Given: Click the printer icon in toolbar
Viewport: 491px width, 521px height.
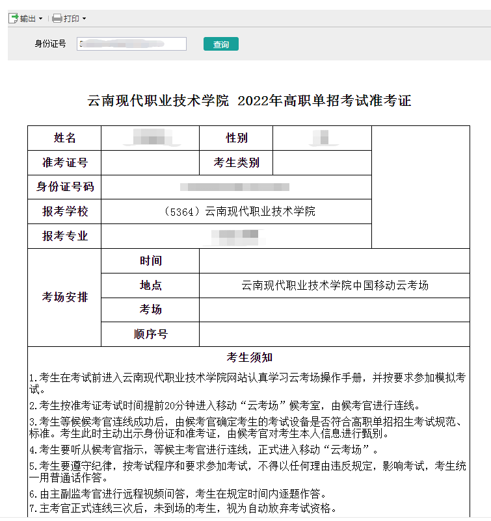Looking at the screenshot, I should pyautogui.click(x=57, y=18).
